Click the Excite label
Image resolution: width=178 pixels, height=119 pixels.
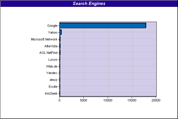pos(53,87)
